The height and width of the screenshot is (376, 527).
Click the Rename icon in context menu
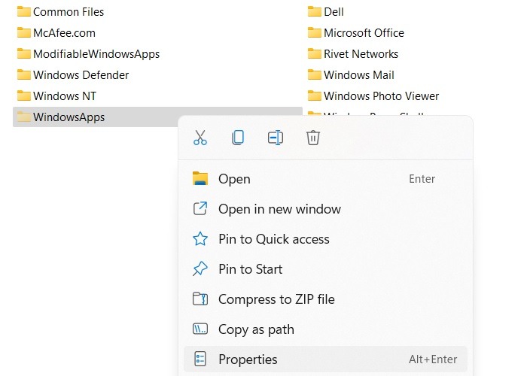[x=276, y=138]
